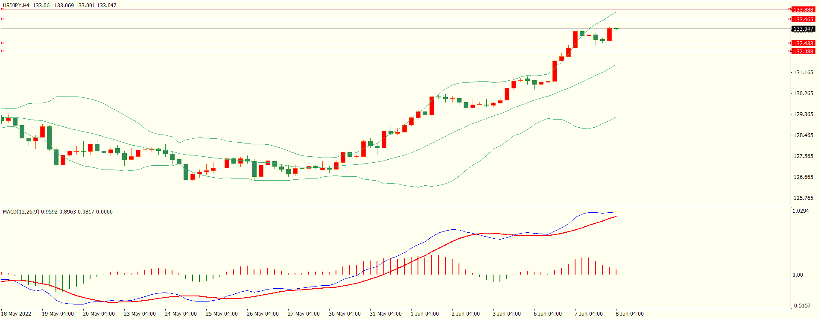
Task: Select the 132.433 red price level tag
Action: click(803, 43)
